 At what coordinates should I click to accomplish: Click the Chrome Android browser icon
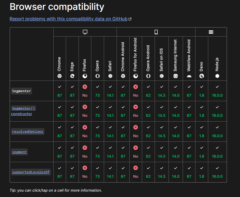[123, 76]
